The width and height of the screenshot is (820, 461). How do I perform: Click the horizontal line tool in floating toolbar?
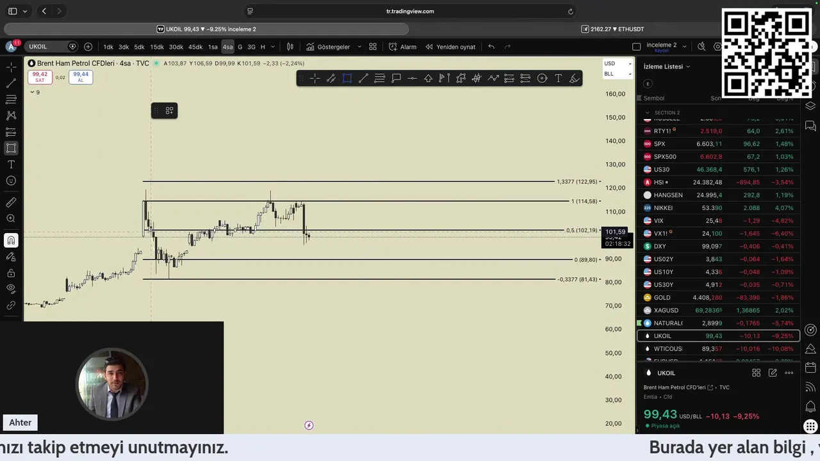coord(412,78)
